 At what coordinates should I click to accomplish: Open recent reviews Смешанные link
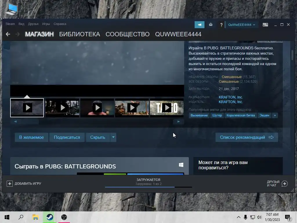click(x=232, y=77)
